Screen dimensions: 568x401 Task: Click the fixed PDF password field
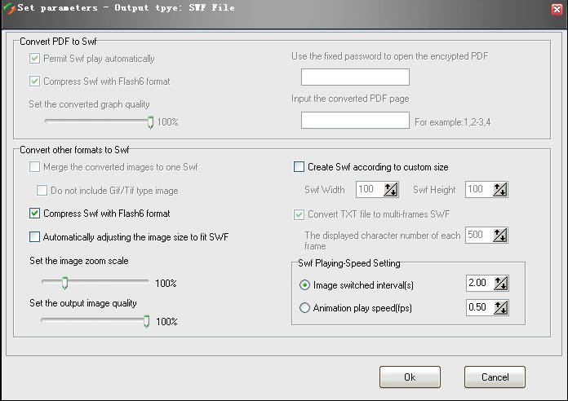[x=355, y=77]
